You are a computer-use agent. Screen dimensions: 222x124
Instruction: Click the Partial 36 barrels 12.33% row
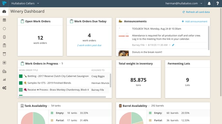pyautogui.click(x=178, y=120)
